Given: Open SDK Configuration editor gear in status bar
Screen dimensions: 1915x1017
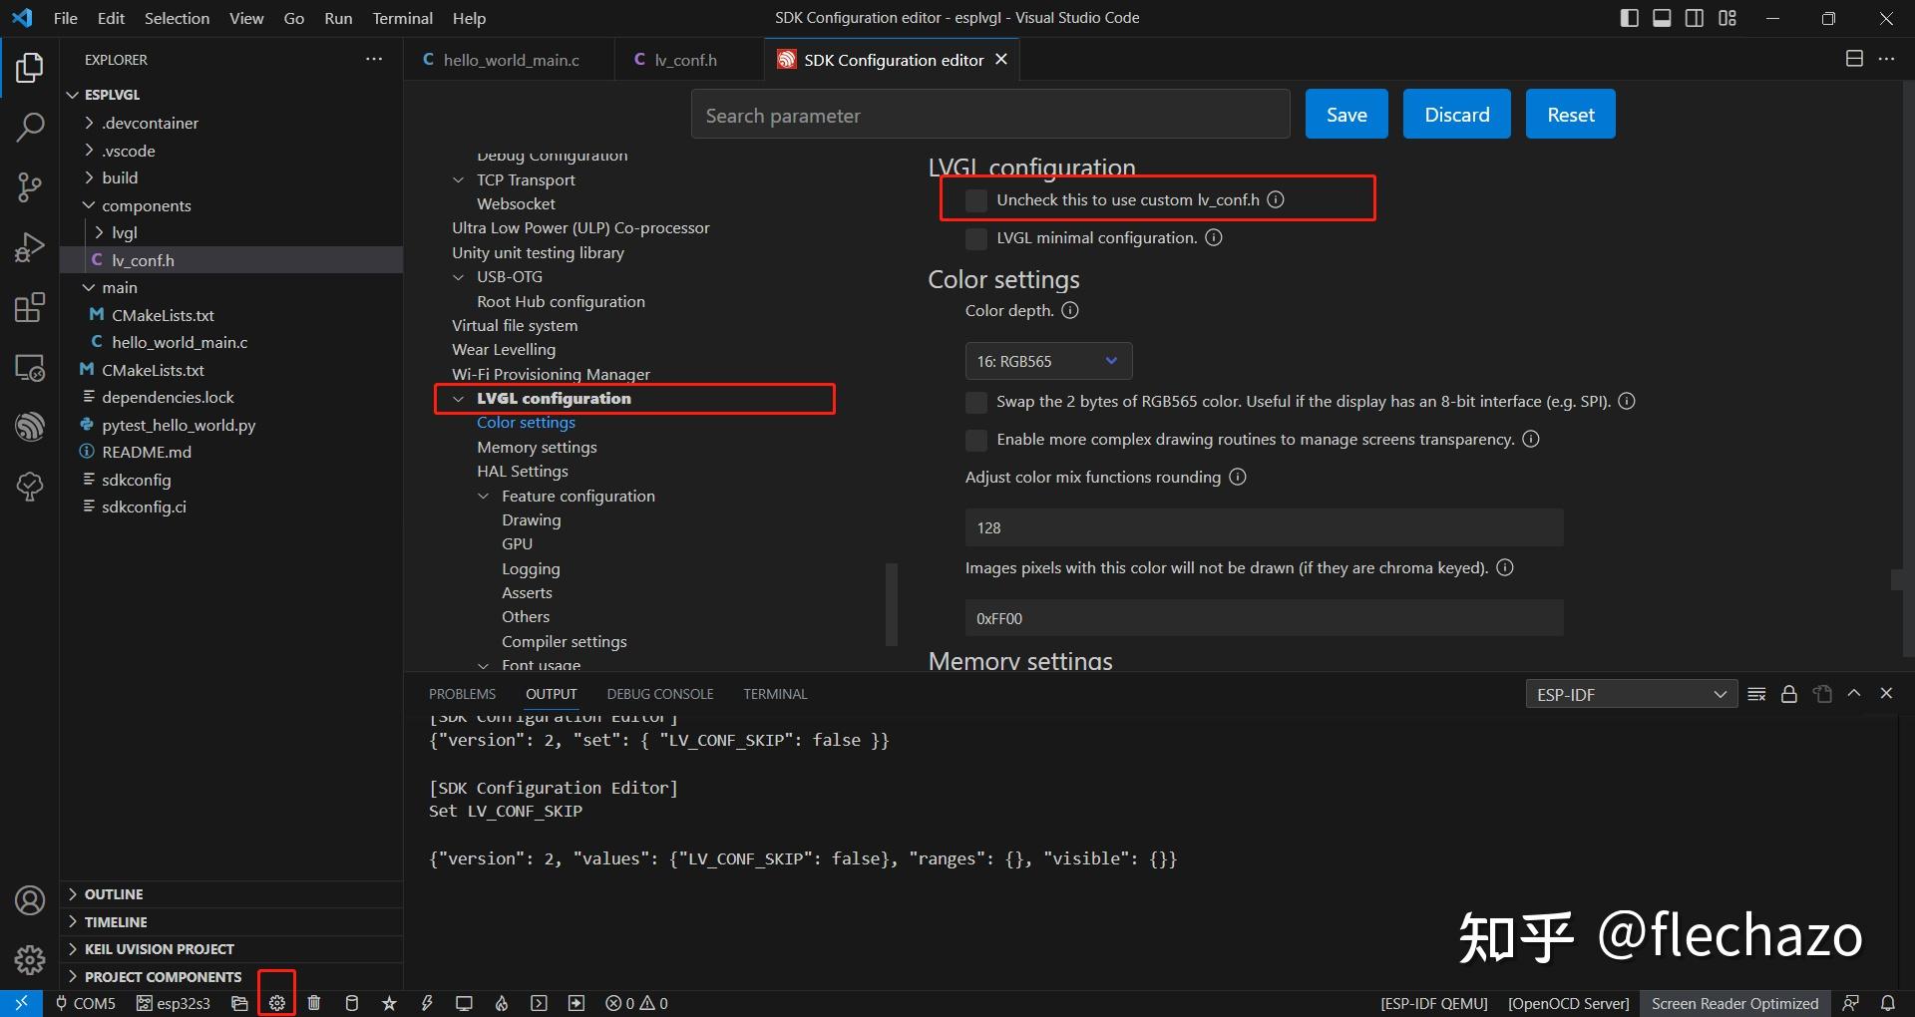Looking at the screenshot, I should (x=277, y=1003).
